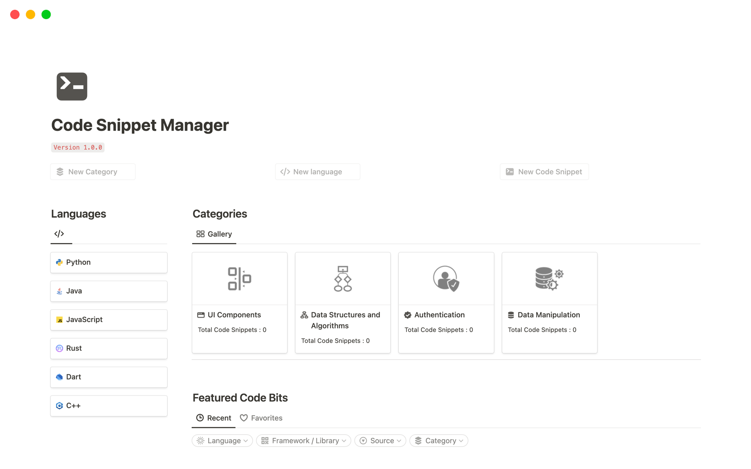Screen dimensions: 751x469
Task: Click the Version 1.0.0 badge label
Action: pyautogui.click(x=77, y=147)
